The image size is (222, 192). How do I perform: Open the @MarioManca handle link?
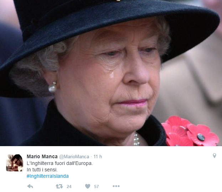tap(74, 157)
